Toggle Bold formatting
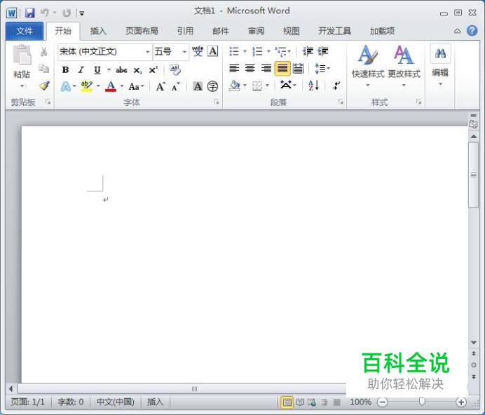This screenshot has width=485, height=415. [65, 70]
